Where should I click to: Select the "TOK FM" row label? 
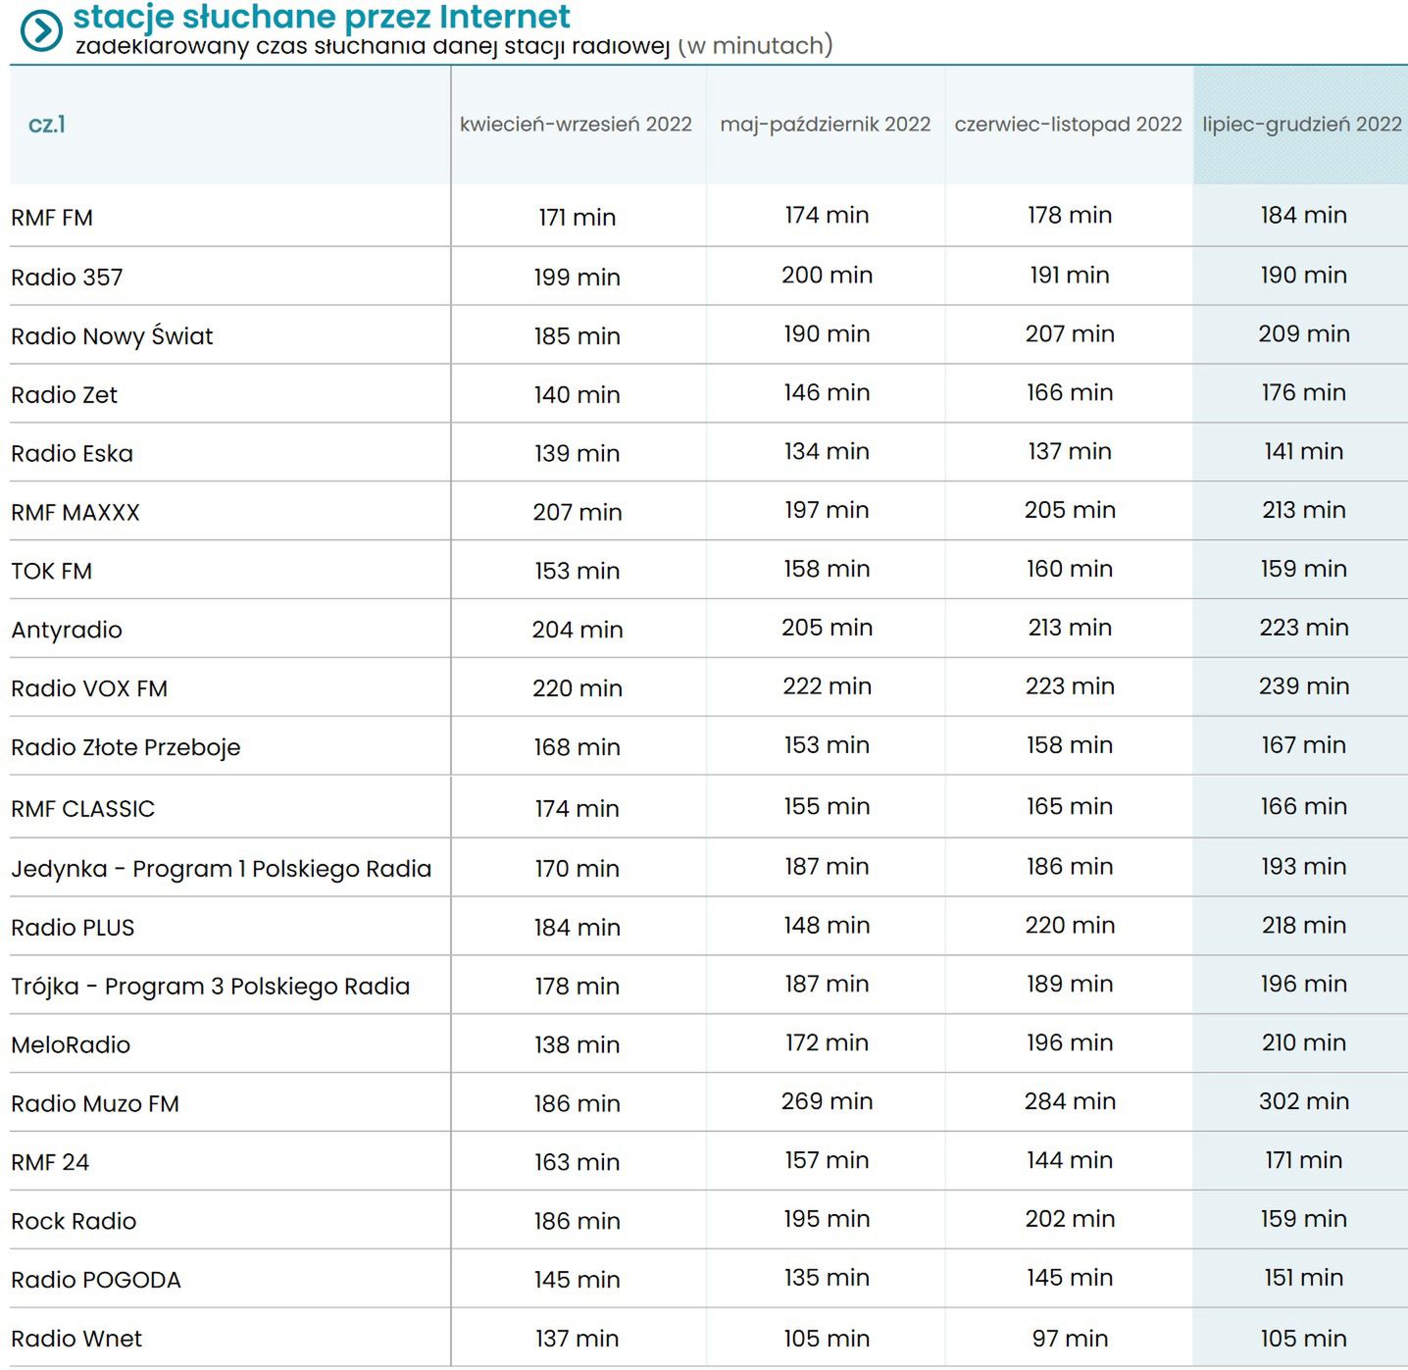(x=51, y=572)
